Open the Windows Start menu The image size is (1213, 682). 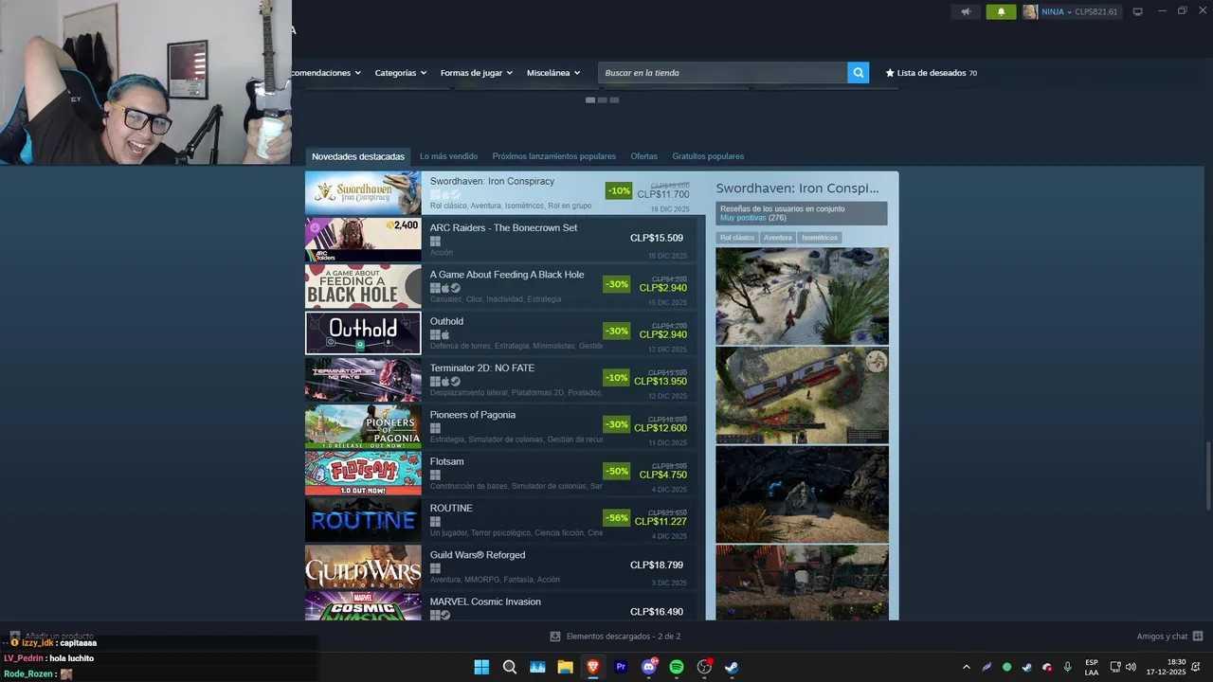[x=481, y=667]
